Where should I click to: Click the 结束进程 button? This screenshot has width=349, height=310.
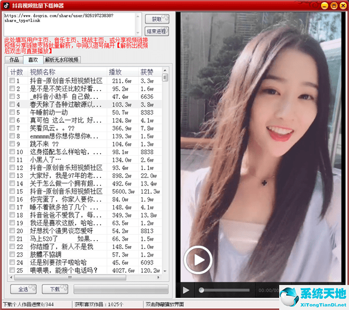click(x=157, y=31)
